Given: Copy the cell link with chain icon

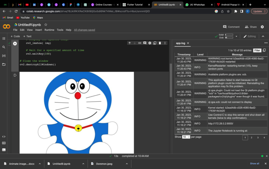Looking at the screenshot, I should tap(140, 43).
